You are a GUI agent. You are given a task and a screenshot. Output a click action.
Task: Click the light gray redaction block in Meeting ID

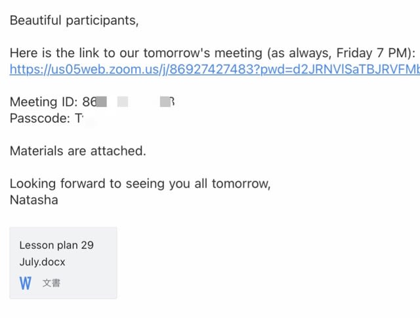click(x=123, y=102)
